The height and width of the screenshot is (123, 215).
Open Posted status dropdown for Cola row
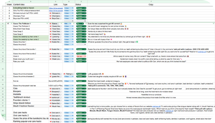81,89
